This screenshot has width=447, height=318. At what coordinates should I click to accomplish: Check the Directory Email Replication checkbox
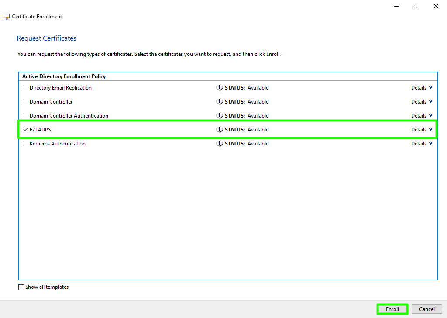click(25, 88)
